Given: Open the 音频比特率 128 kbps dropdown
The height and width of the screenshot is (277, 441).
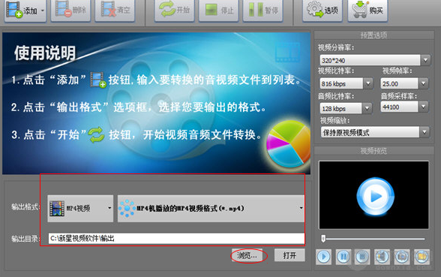Looking at the screenshot, I should (x=346, y=108).
